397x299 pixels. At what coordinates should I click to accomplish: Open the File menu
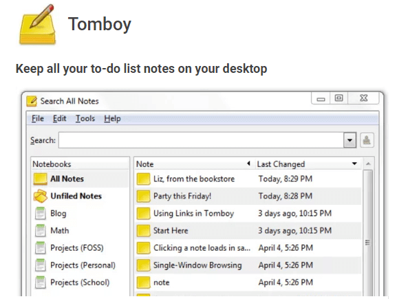click(38, 118)
